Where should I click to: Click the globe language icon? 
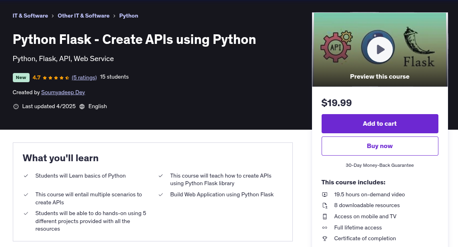(x=82, y=107)
